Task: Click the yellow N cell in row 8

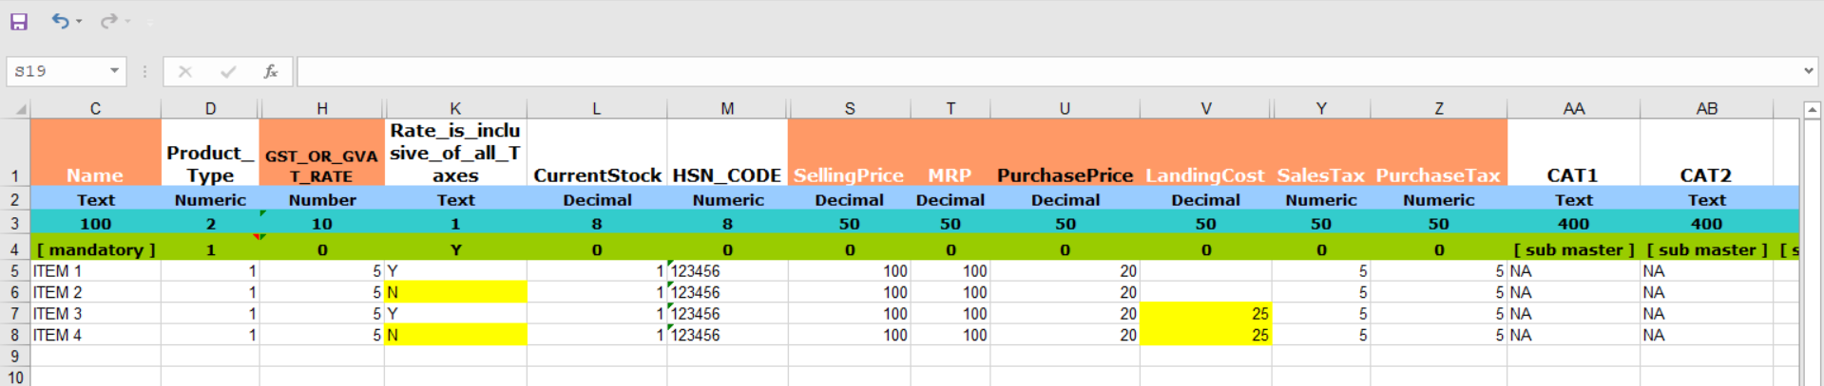Action: click(x=455, y=335)
